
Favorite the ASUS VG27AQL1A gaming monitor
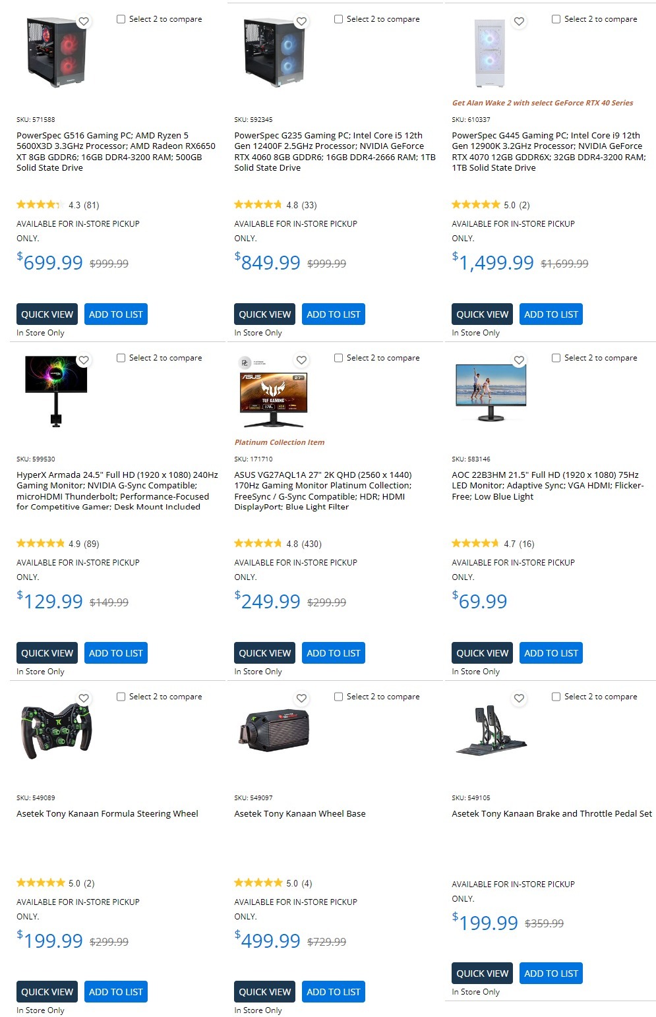[x=301, y=360]
